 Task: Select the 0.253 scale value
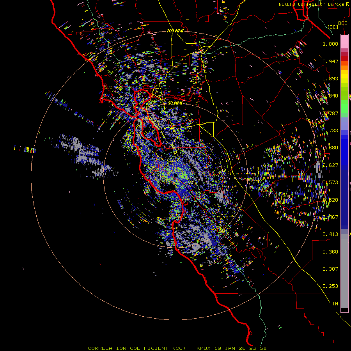point(330,286)
